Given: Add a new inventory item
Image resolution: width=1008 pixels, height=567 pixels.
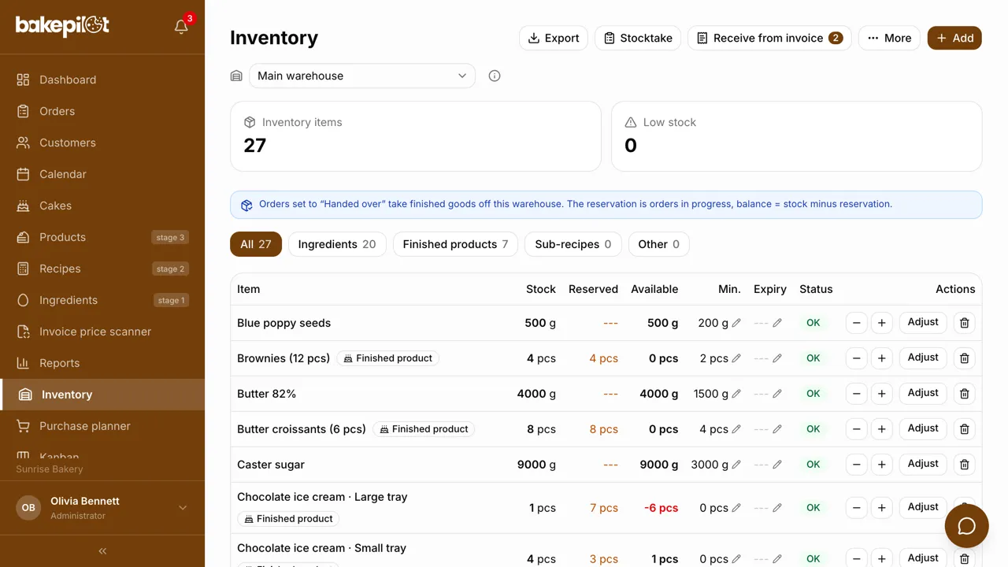Looking at the screenshot, I should click(954, 38).
